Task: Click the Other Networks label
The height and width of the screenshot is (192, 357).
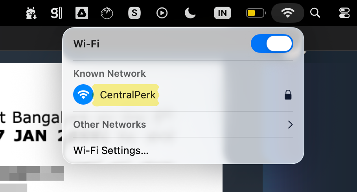Action: (110, 125)
